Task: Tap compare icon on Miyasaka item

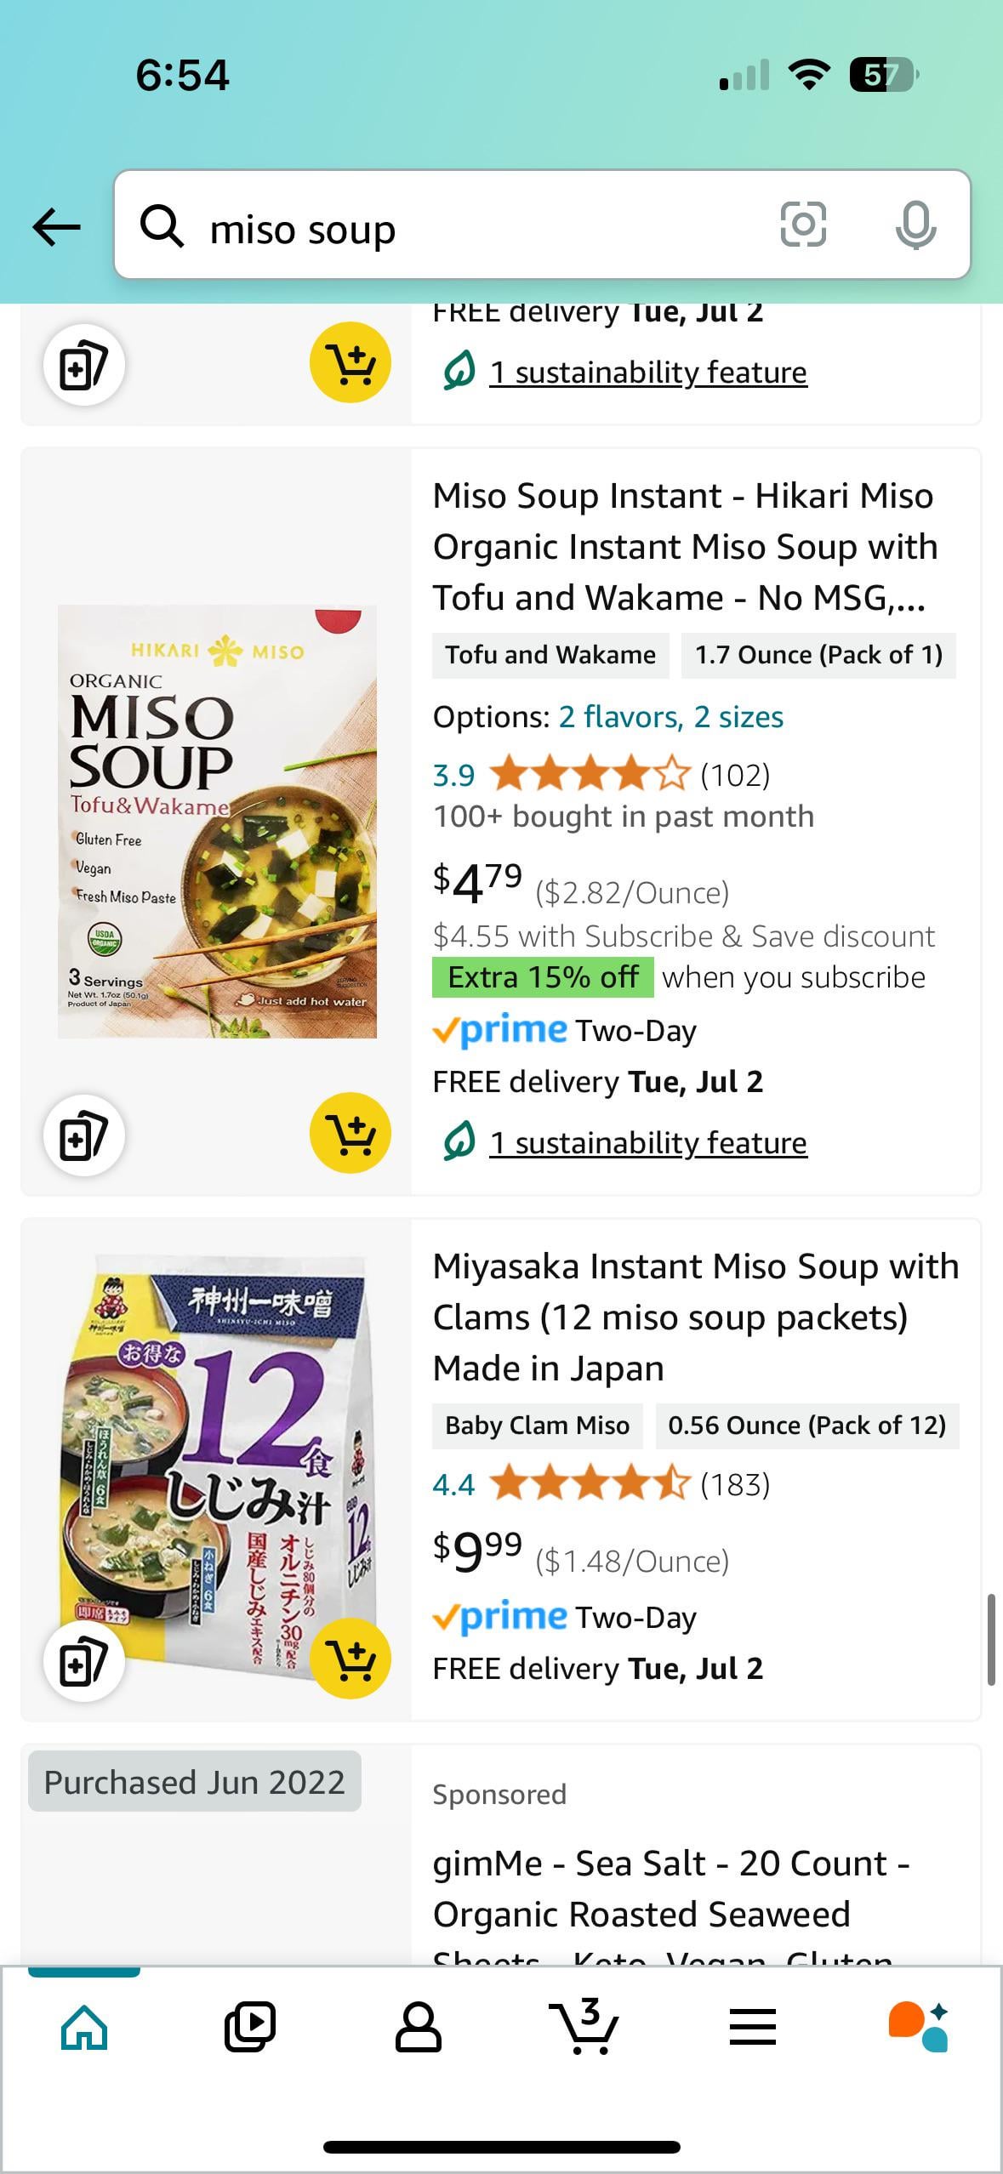Action: [x=84, y=1660]
